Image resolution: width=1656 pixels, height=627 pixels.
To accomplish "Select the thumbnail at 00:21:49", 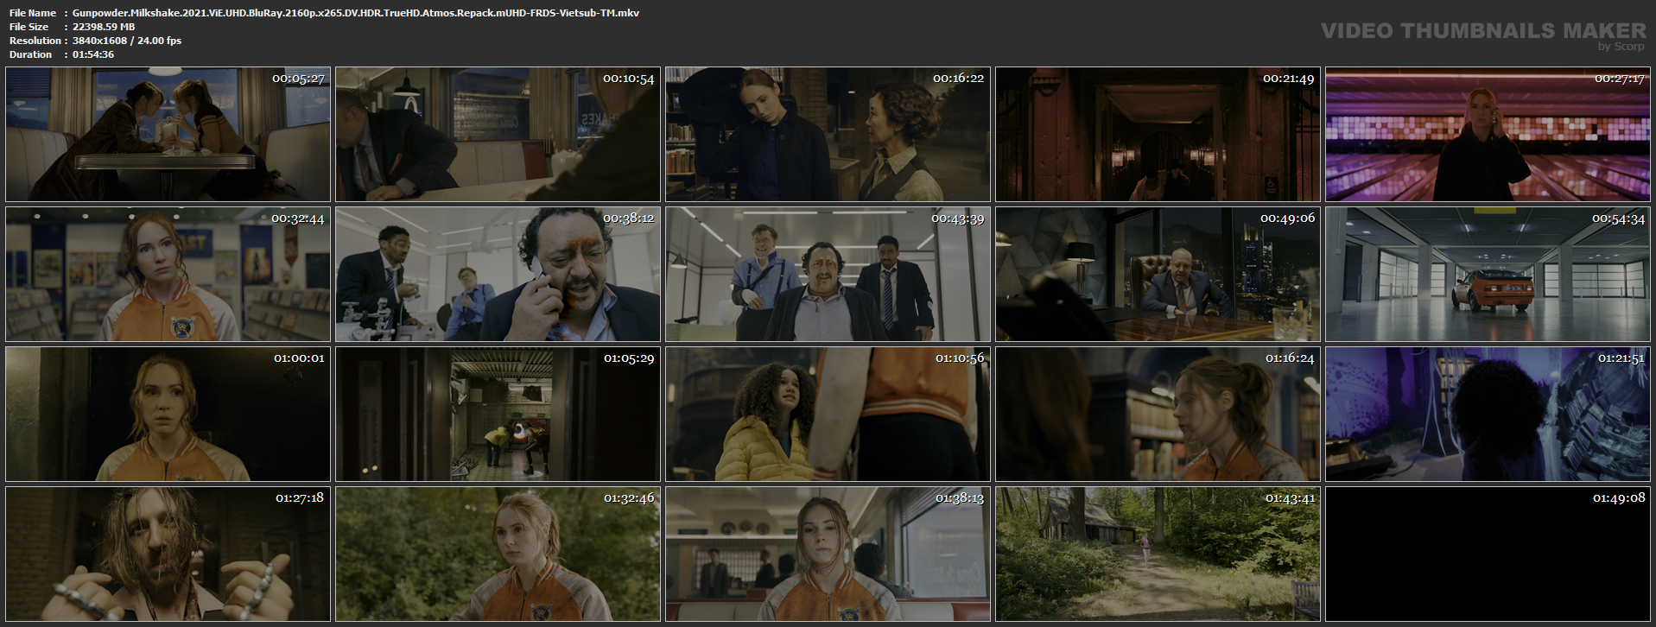I will click(x=1158, y=135).
